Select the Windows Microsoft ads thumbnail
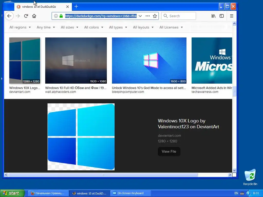 pos(212,61)
